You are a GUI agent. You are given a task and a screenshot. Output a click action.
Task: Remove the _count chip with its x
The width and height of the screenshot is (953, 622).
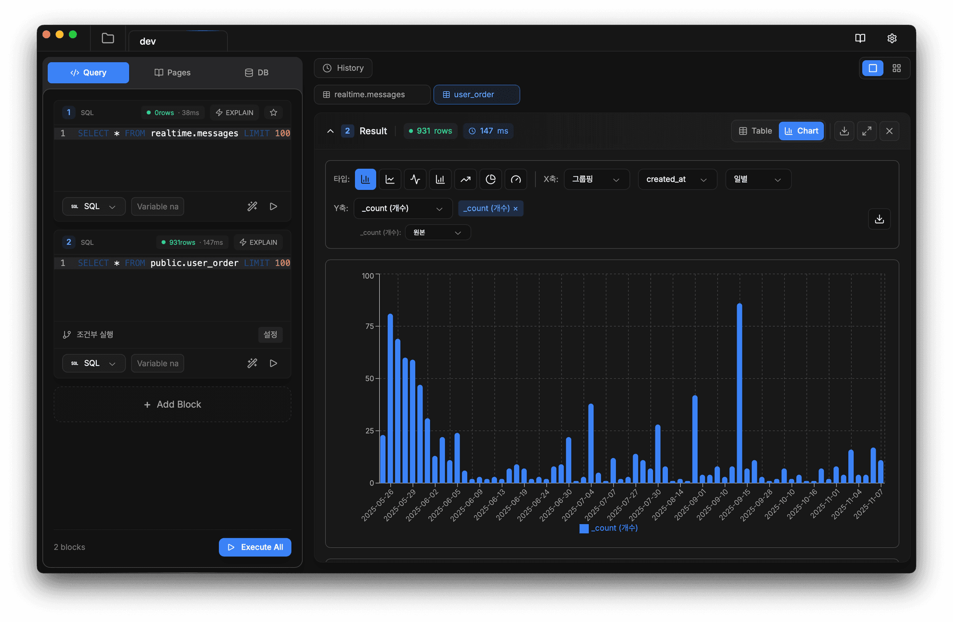pyautogui.click(x=516, y=208)
